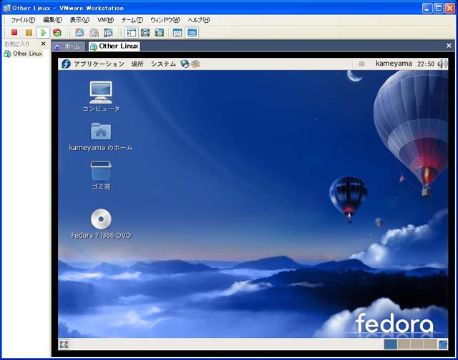Open the システム menu in Fedora panel

pyautogui.click(x=163, y=64)
